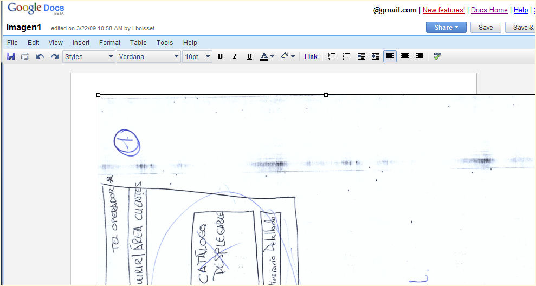Open the Insert menu
536x286 pixels.
click(x=81, y=43)
